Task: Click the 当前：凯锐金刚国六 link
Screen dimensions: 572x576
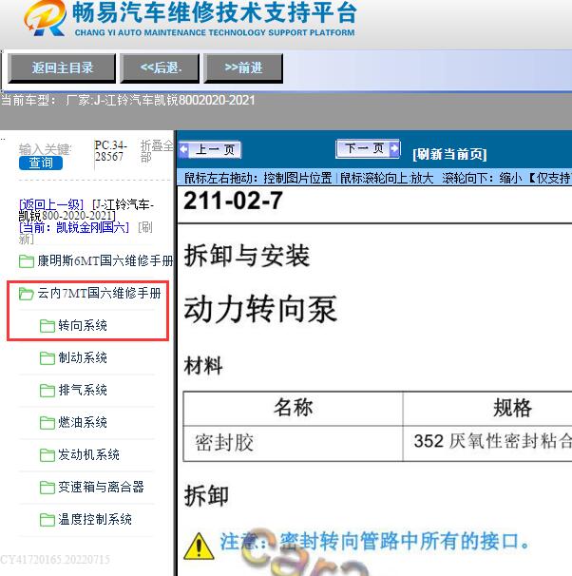Action: (x=74, y=227)
